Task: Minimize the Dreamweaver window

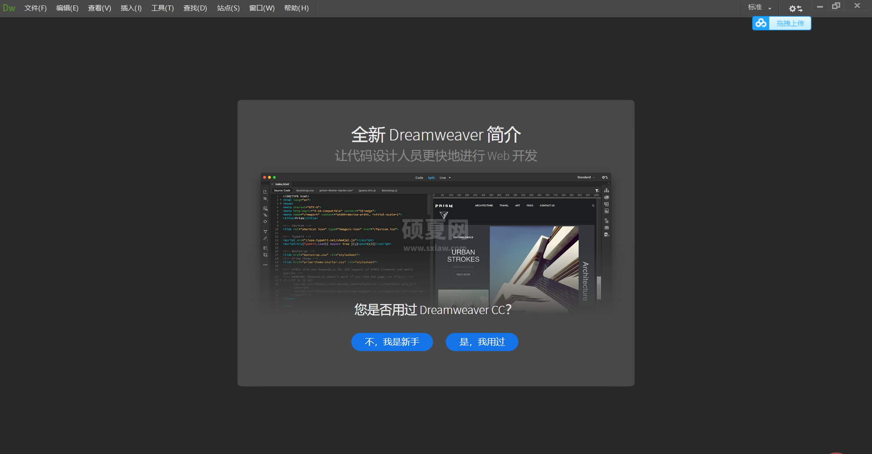Action: coord(820,6)
